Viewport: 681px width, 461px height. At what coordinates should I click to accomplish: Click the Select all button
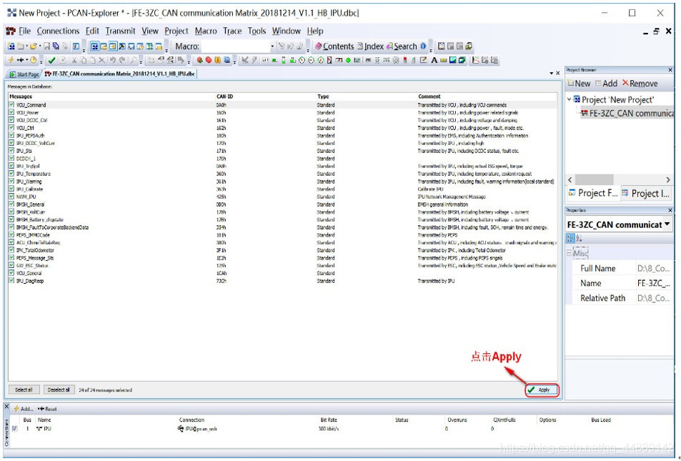pyautogui.click(x=24, y=390)
